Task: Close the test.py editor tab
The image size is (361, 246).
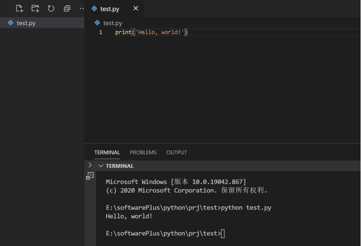Action: pos(136,8)
